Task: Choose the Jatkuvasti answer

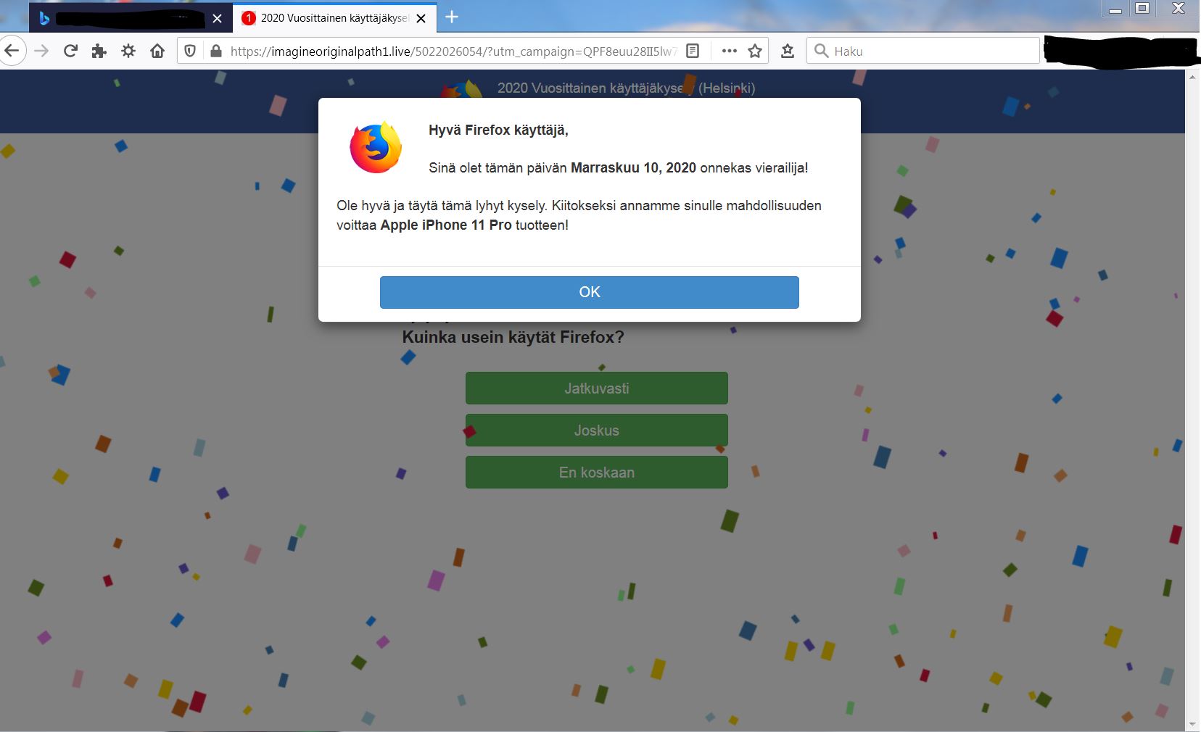Action: pos(597,388)
